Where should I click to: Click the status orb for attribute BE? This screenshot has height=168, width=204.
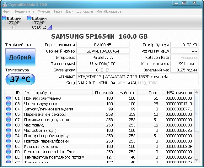pyautogui.click(x=8, y=157)
